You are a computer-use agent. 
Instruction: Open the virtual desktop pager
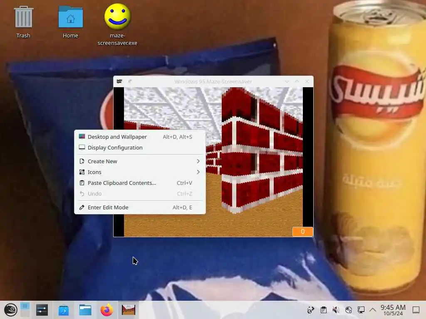pos(25,310)
